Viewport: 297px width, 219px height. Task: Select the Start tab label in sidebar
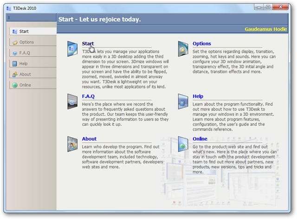pyautogui.click(x=24, y=31)
